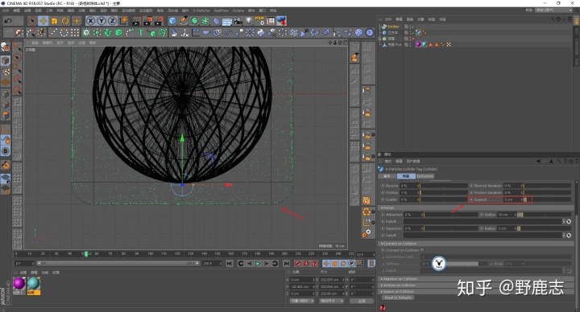Add a camera object

[238, 21]
